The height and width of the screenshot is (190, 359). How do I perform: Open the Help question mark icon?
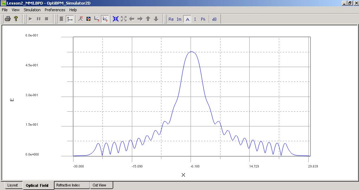coord(16,19)
